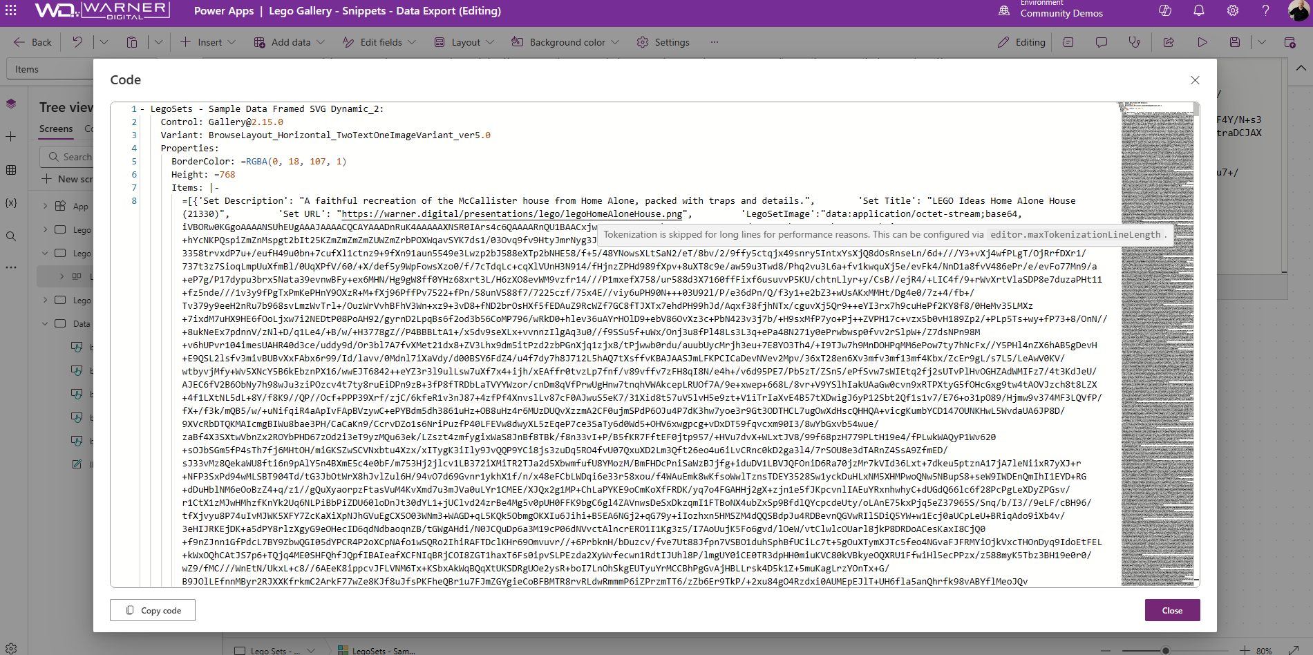Open the Undo dropdown arrow
Screen dimensions: 1313x655
click(x=104, y=42)
